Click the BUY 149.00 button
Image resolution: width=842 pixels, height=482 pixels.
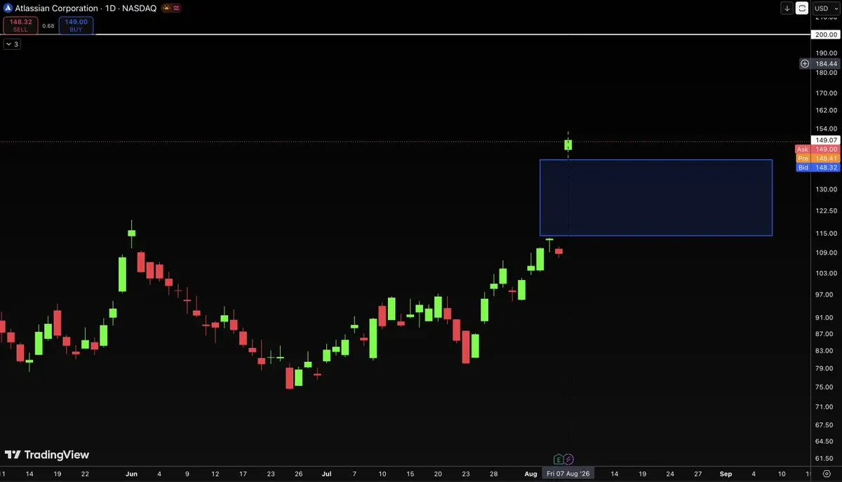click(x=76, y=26)
